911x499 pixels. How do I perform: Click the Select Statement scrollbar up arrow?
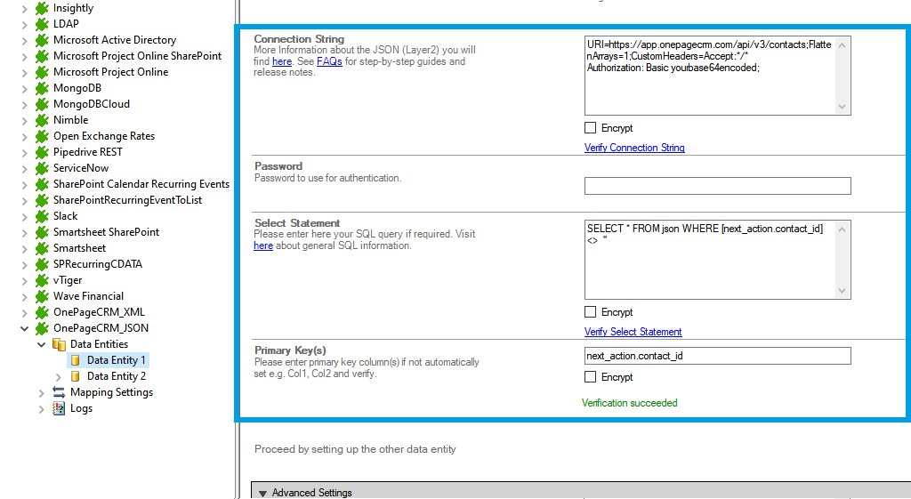pyautogui.click(x=842, y=229)
